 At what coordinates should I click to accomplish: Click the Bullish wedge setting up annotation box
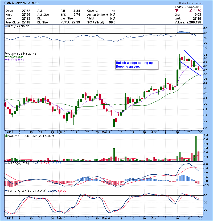(137, 65)
